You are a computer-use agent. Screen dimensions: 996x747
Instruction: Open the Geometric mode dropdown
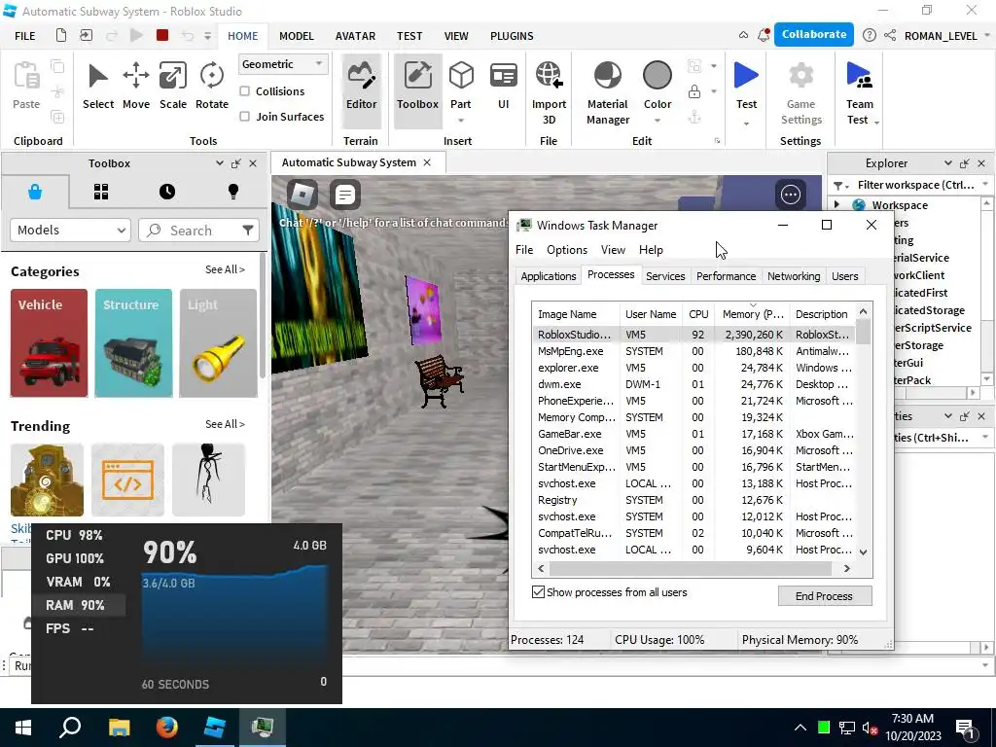coord(283,64)
